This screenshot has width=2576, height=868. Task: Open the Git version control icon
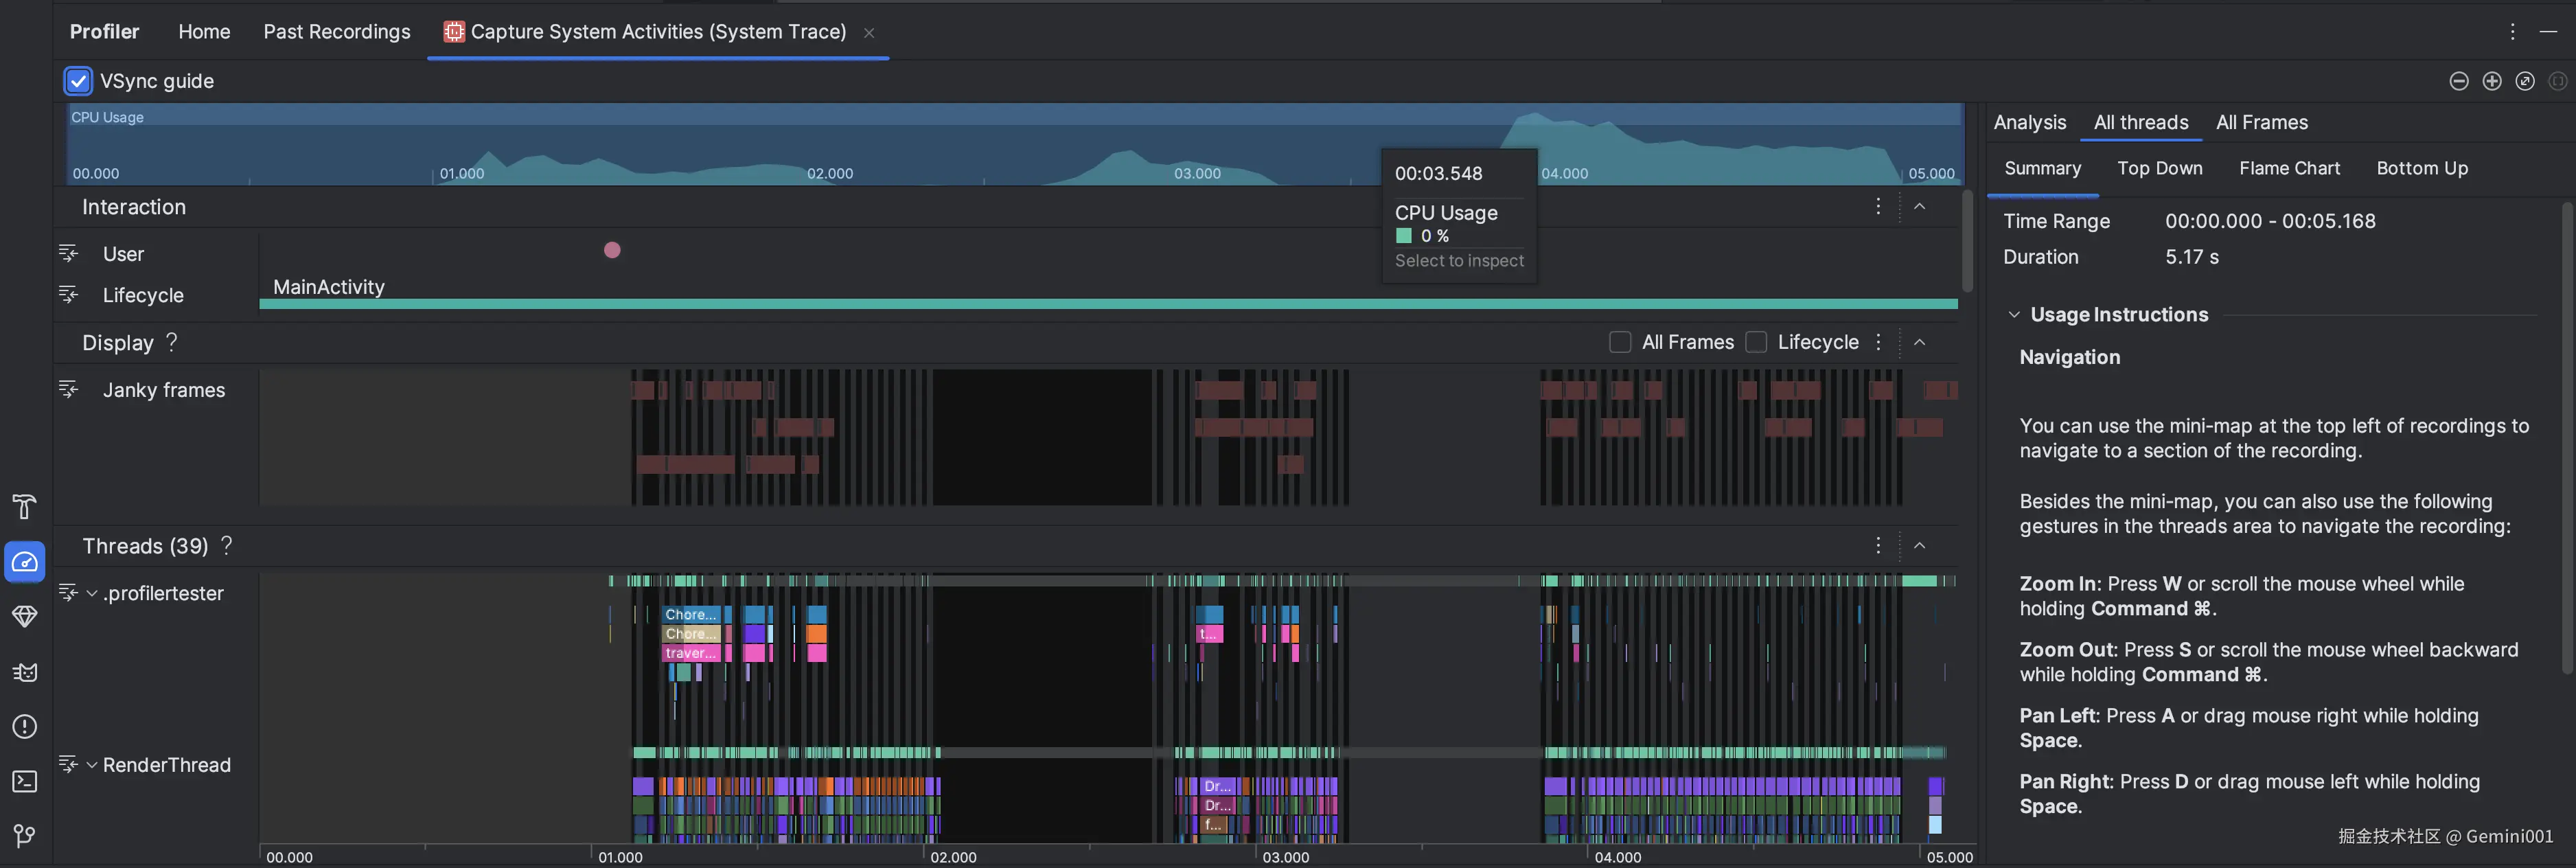(x=24, y=835)
